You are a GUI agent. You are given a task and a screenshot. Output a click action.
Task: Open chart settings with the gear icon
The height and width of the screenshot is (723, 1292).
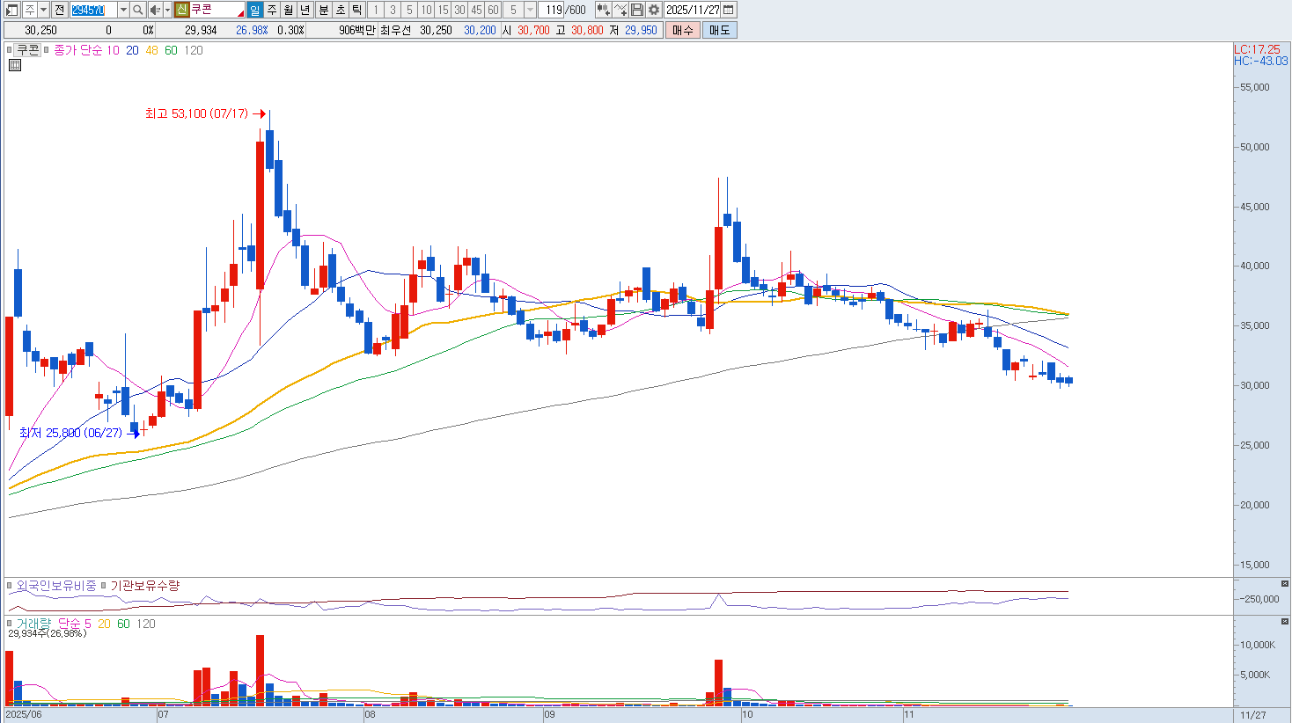tap(654, 10)
